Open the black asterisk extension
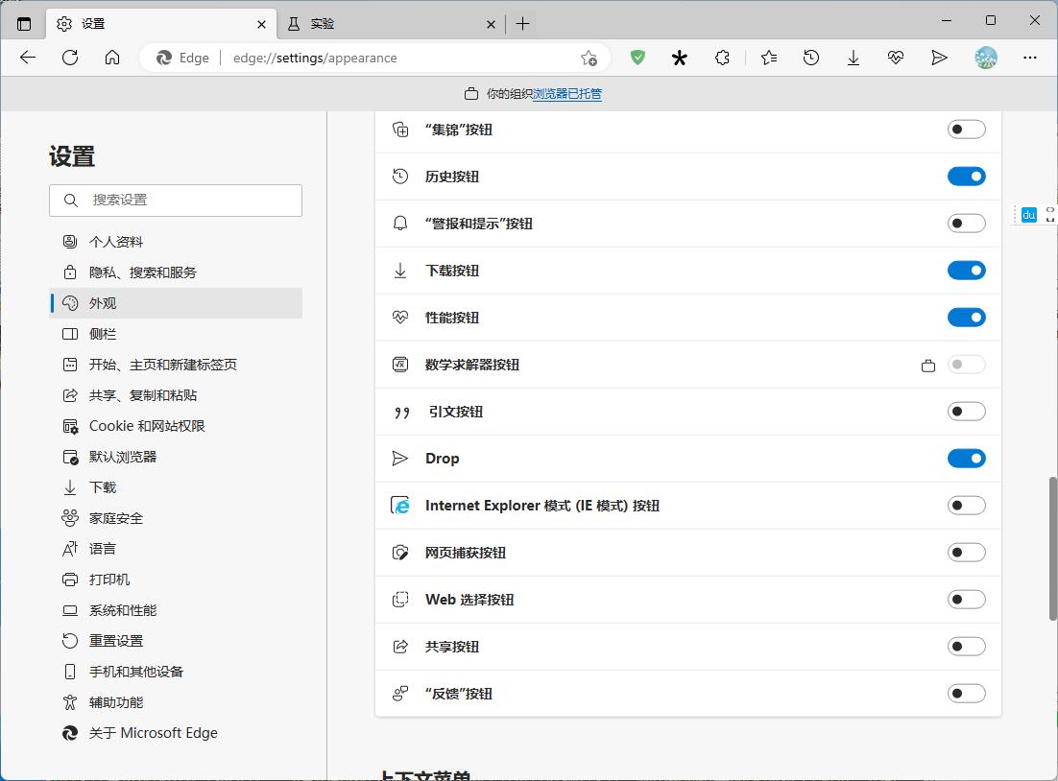The height and width of the screenshot is (781, 1058). (680, 58)
